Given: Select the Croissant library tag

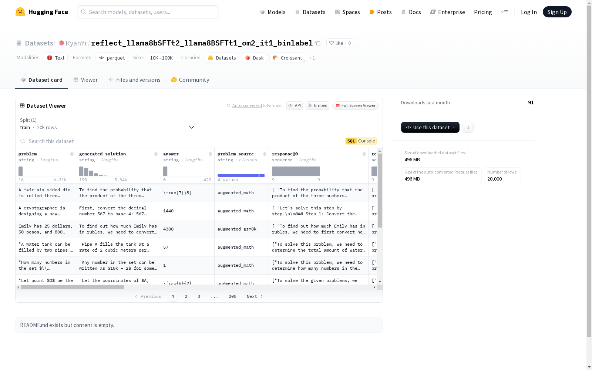Looking at the screenshot, I should click(287, 58).
